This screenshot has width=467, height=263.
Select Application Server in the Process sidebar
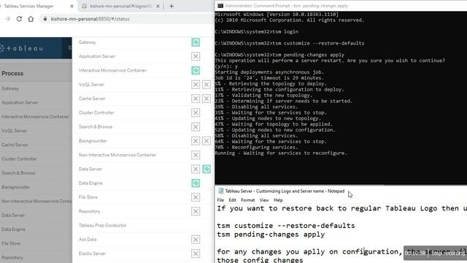tap(20, 102)
